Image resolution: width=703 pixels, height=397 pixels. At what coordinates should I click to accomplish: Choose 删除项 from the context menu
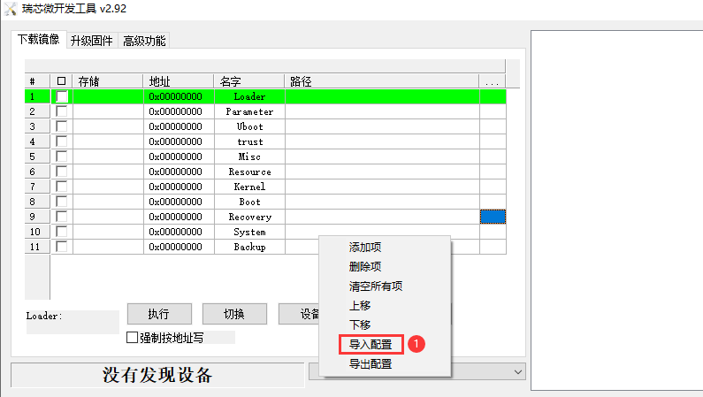(x=365, y=267)
